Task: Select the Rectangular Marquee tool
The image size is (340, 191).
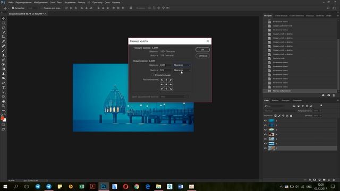Action: 3,23
